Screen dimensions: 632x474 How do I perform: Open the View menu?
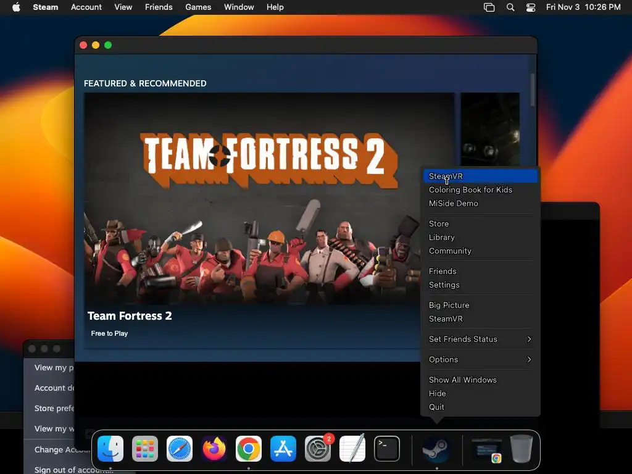pos(123,7)
